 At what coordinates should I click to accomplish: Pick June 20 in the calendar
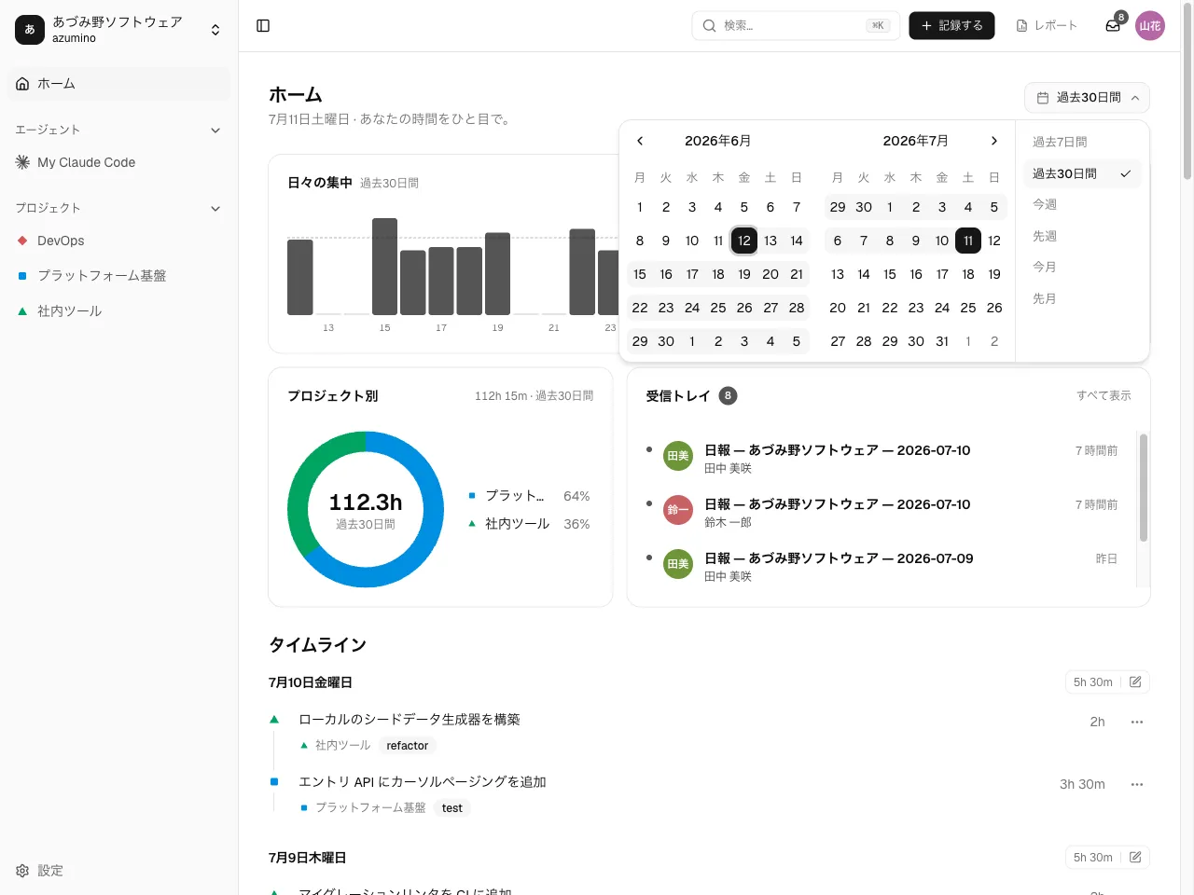[x=771, y=274]
